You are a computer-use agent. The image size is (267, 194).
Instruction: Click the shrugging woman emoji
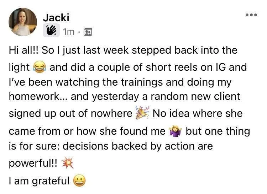[x=175, y=131]
